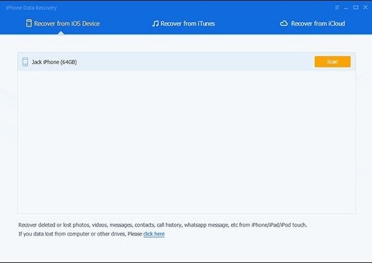Open the Recover from iTunes tab
Viewport: 372px width, 263px height.
point(183,23)
